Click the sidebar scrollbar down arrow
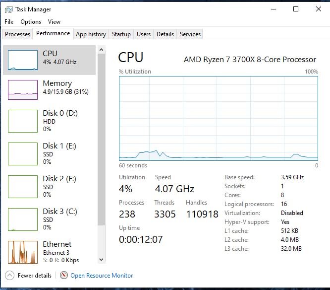 click(101, 260)
